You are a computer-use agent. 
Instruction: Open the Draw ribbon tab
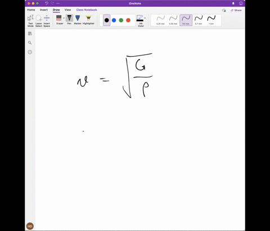[56, 10]
